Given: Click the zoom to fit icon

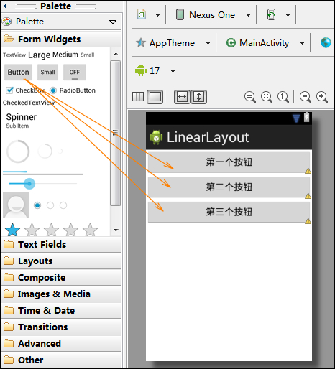Looking at the screenshot, I should pyautogui.click(x=267, y=97).
